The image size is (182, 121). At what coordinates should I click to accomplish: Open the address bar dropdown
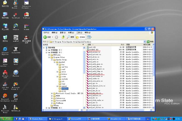[x=145, y=42]
